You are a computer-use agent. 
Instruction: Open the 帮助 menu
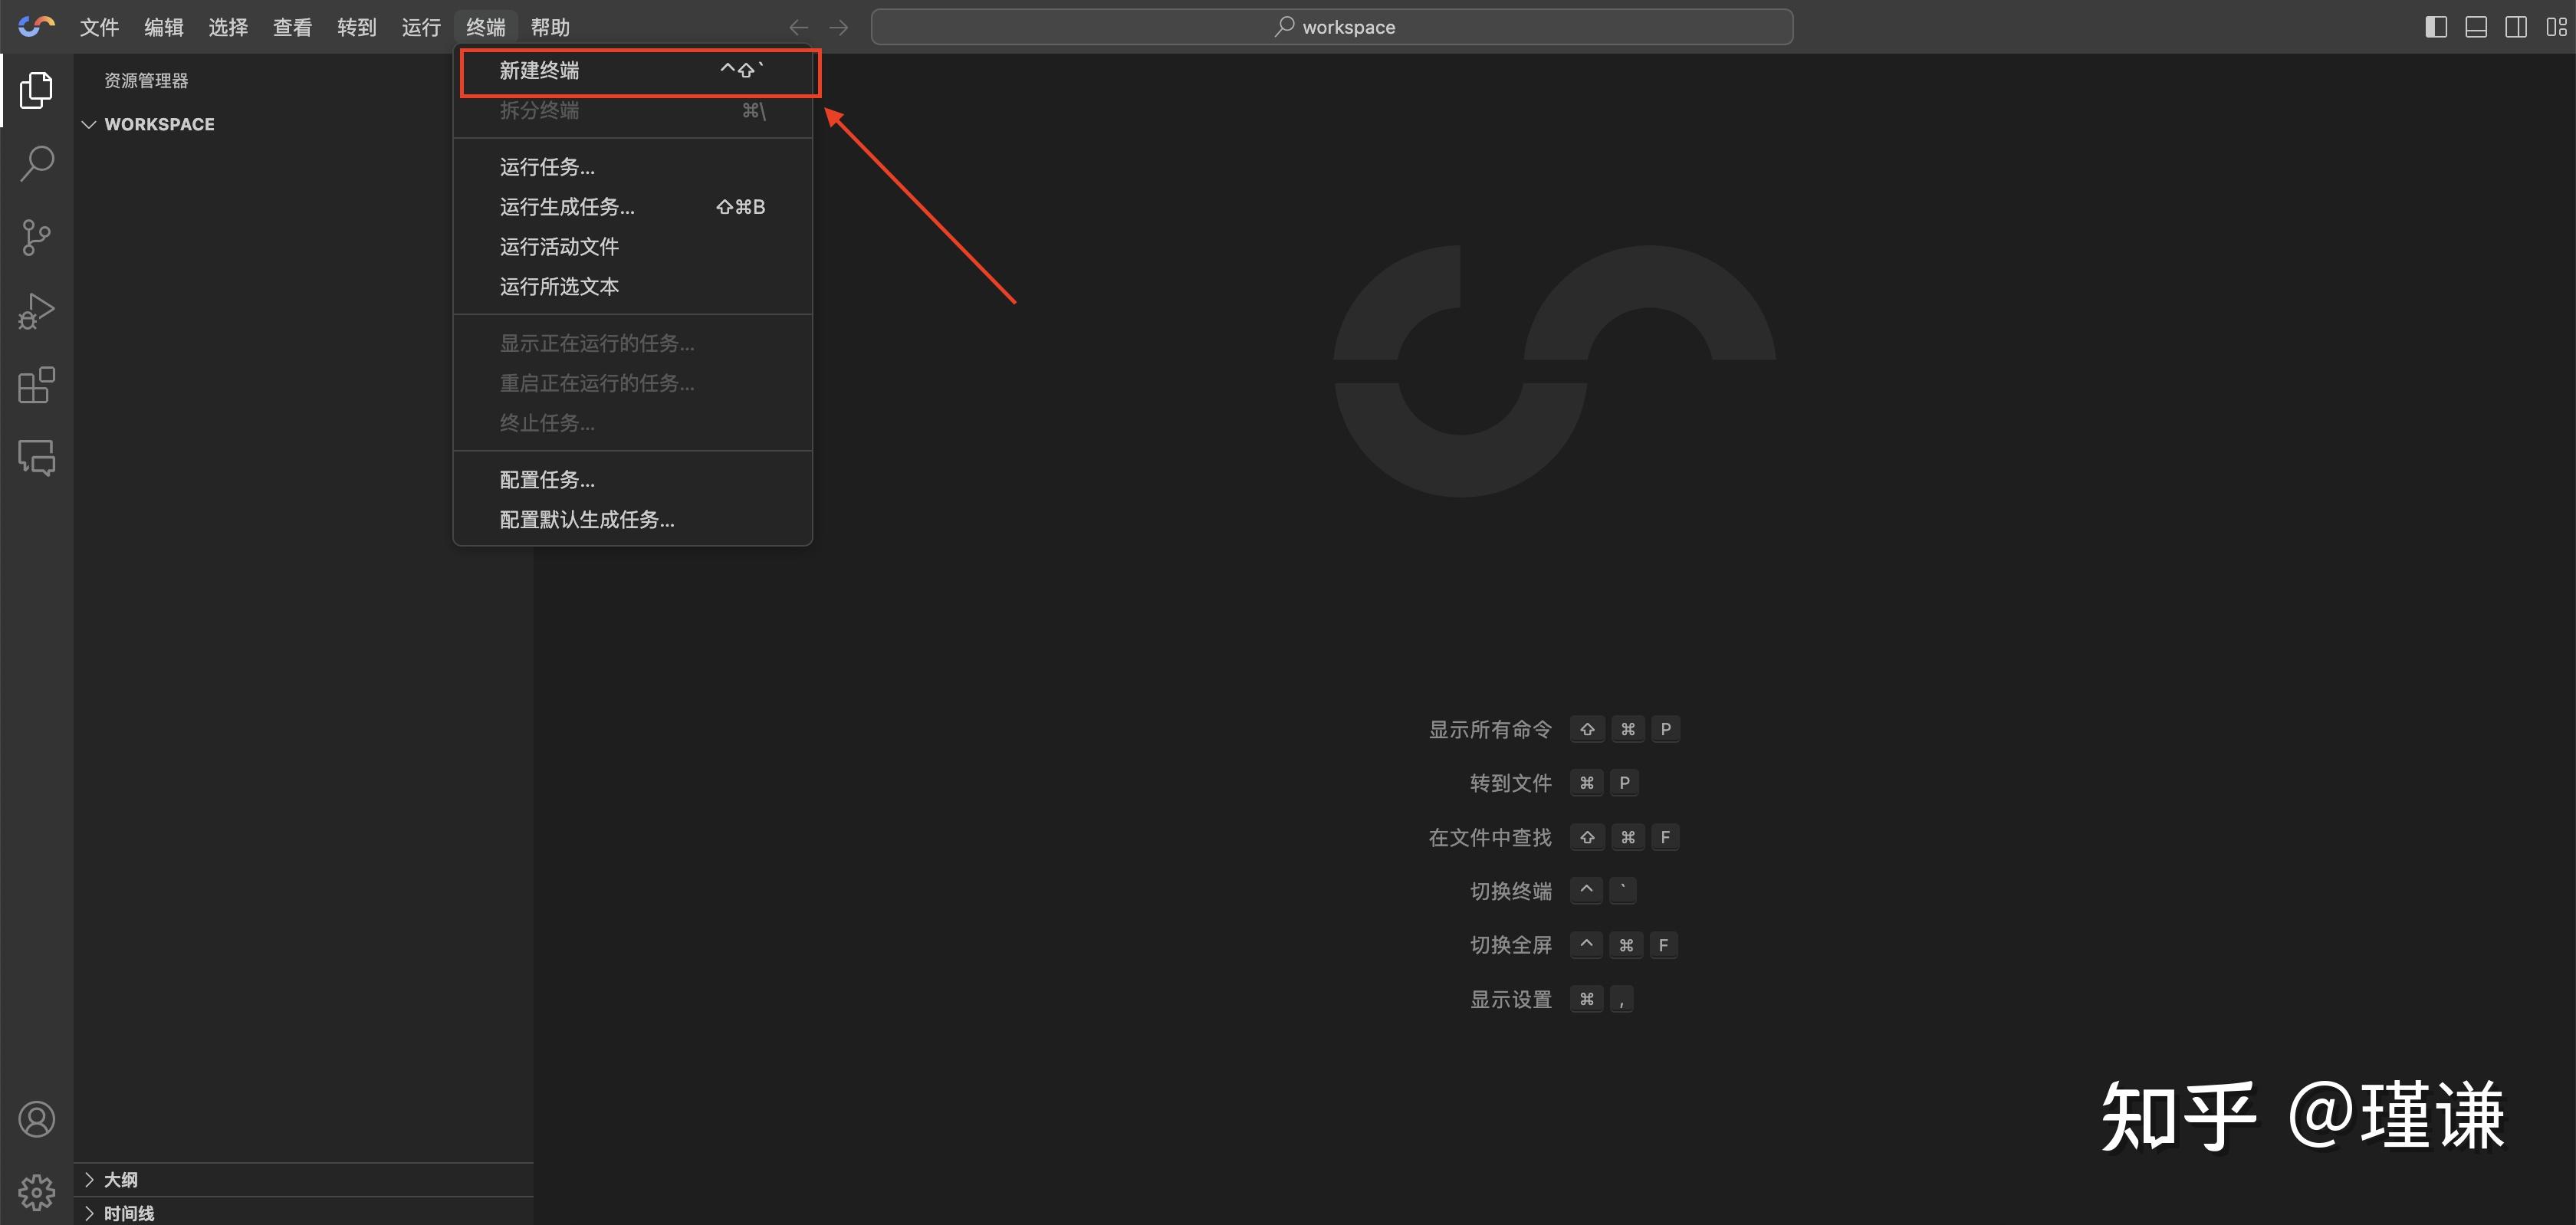[x=551, y=27]
